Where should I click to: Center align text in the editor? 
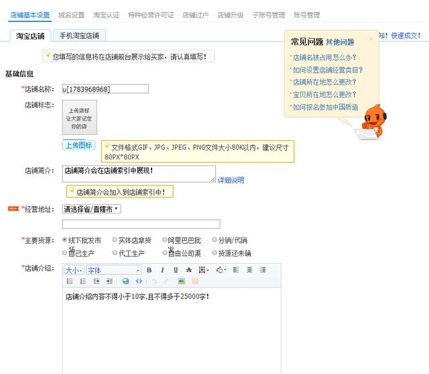pyautogui.click(x=249, y=270)
